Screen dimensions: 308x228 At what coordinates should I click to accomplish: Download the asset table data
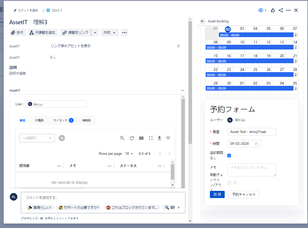tap(160, 138)
